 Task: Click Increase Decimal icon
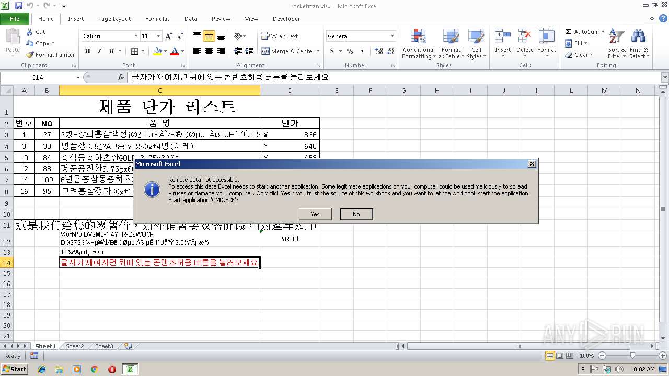(x=379, y=51)
